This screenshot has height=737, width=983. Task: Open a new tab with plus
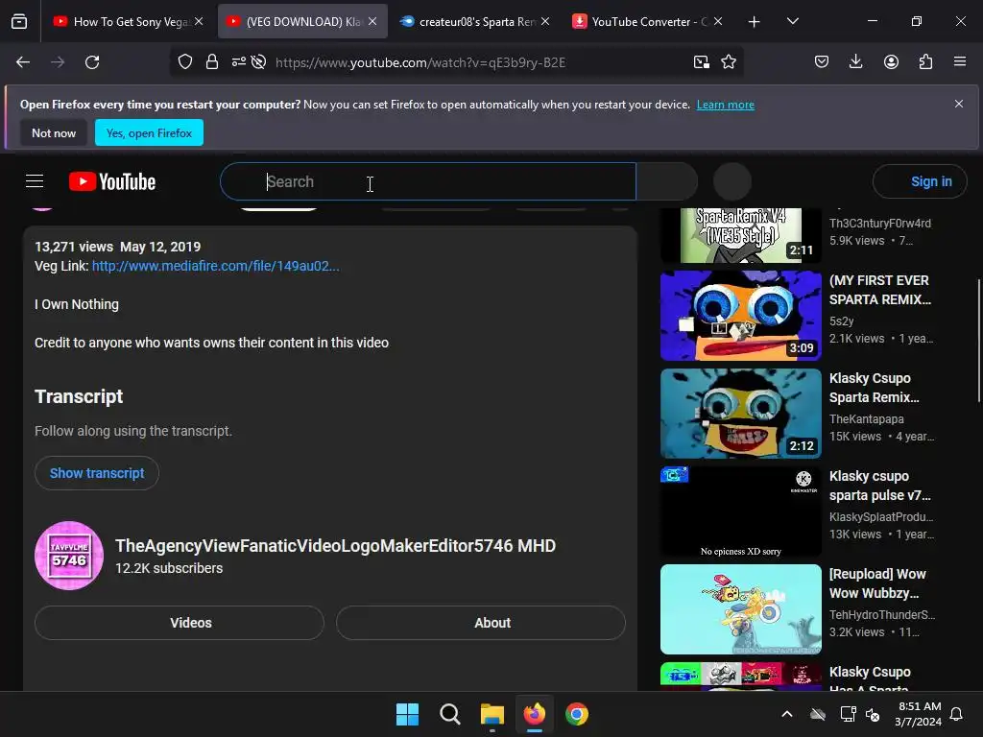pyautogui.click(x=755, y=22)
